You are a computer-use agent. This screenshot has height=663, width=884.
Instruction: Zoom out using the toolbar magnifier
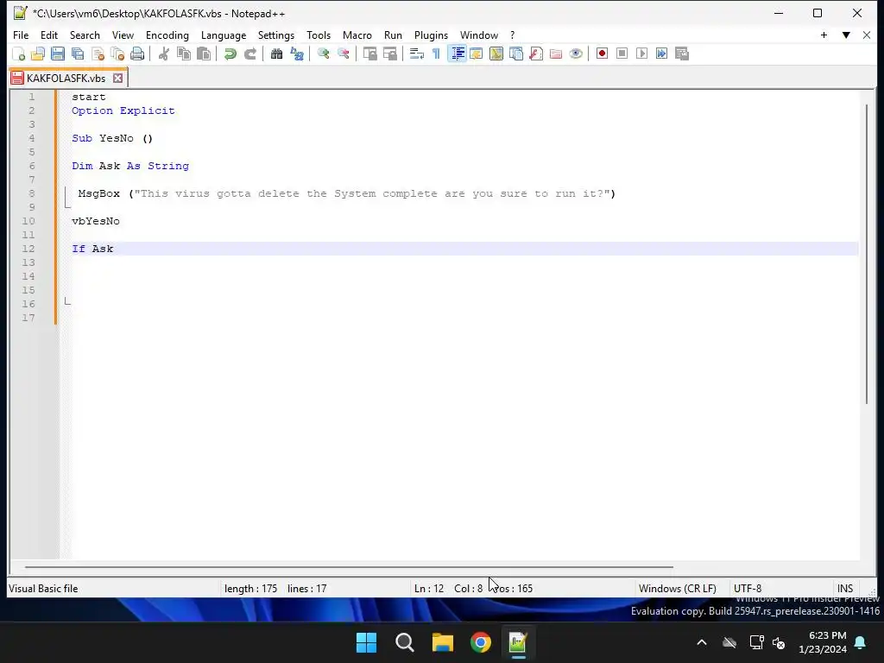343,54
